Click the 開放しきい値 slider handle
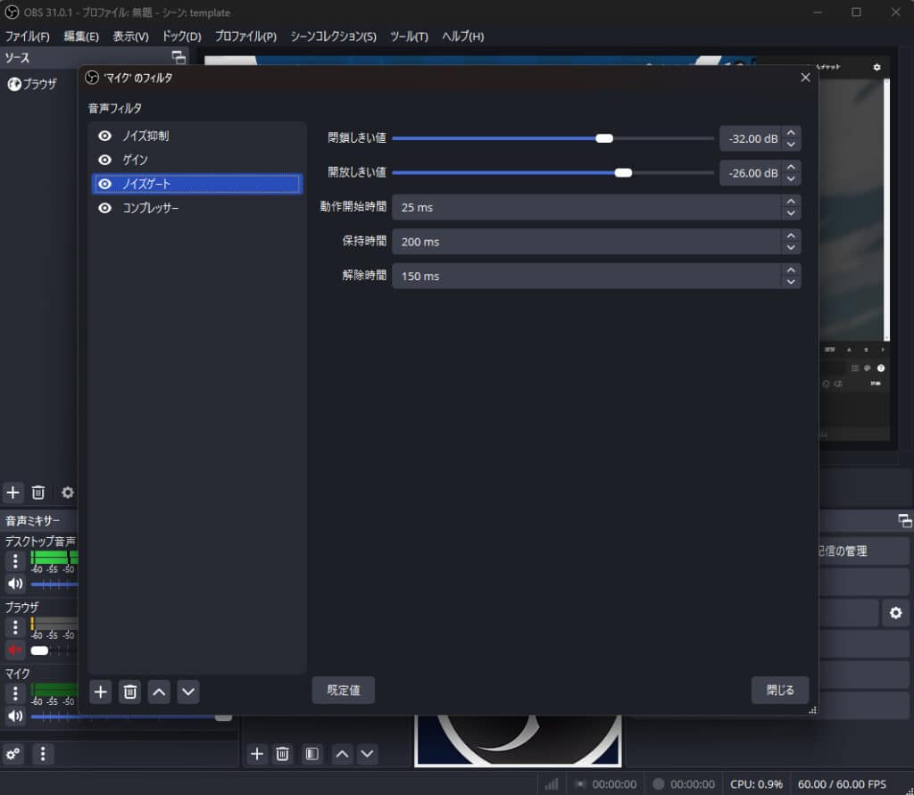Screen dimensions: 914x795 point(624,172)
